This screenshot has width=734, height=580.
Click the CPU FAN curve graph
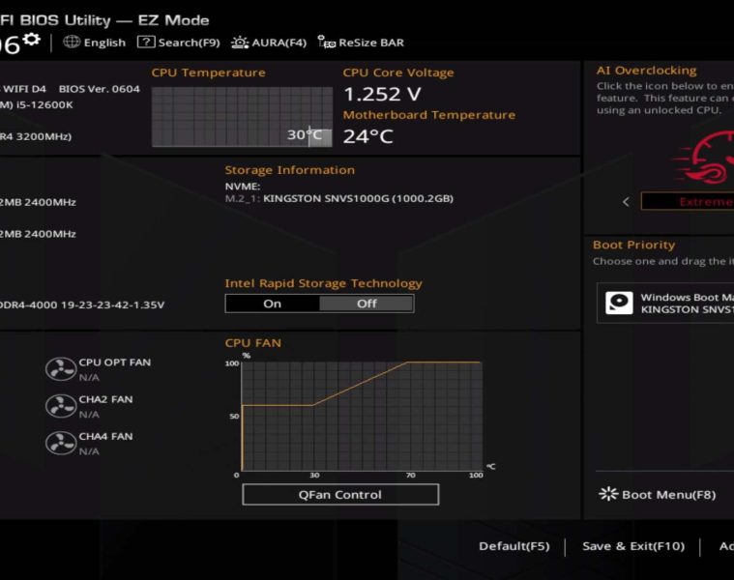coord(362,416)
